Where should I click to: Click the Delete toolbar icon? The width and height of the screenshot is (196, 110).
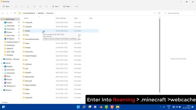click(47, 6)
